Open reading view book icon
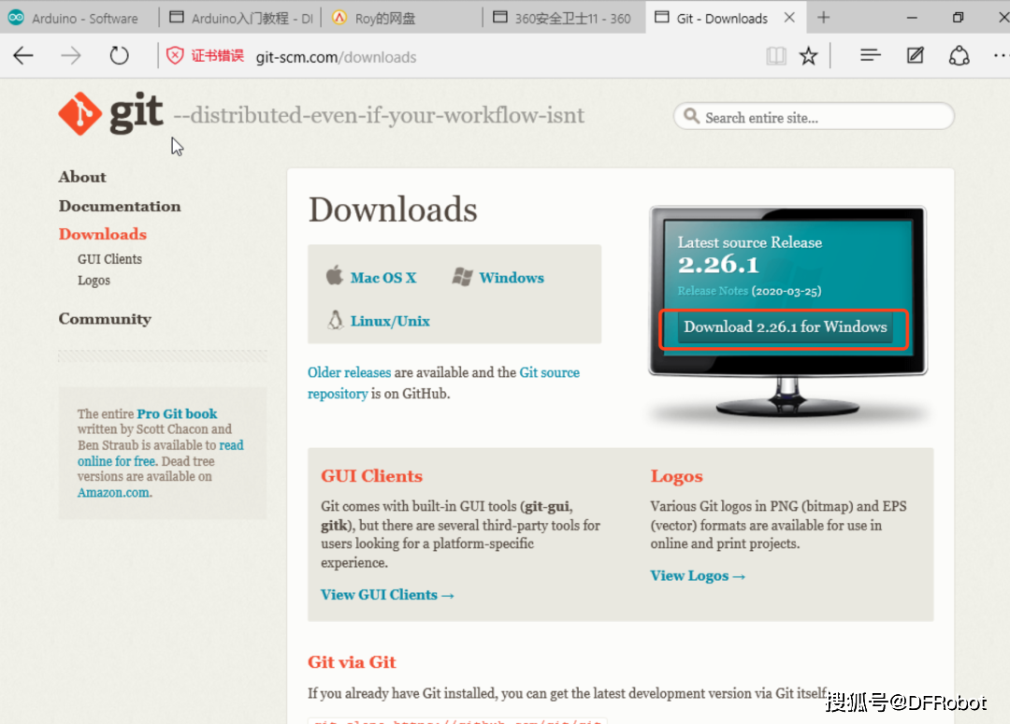 click(x=775, y=56)
